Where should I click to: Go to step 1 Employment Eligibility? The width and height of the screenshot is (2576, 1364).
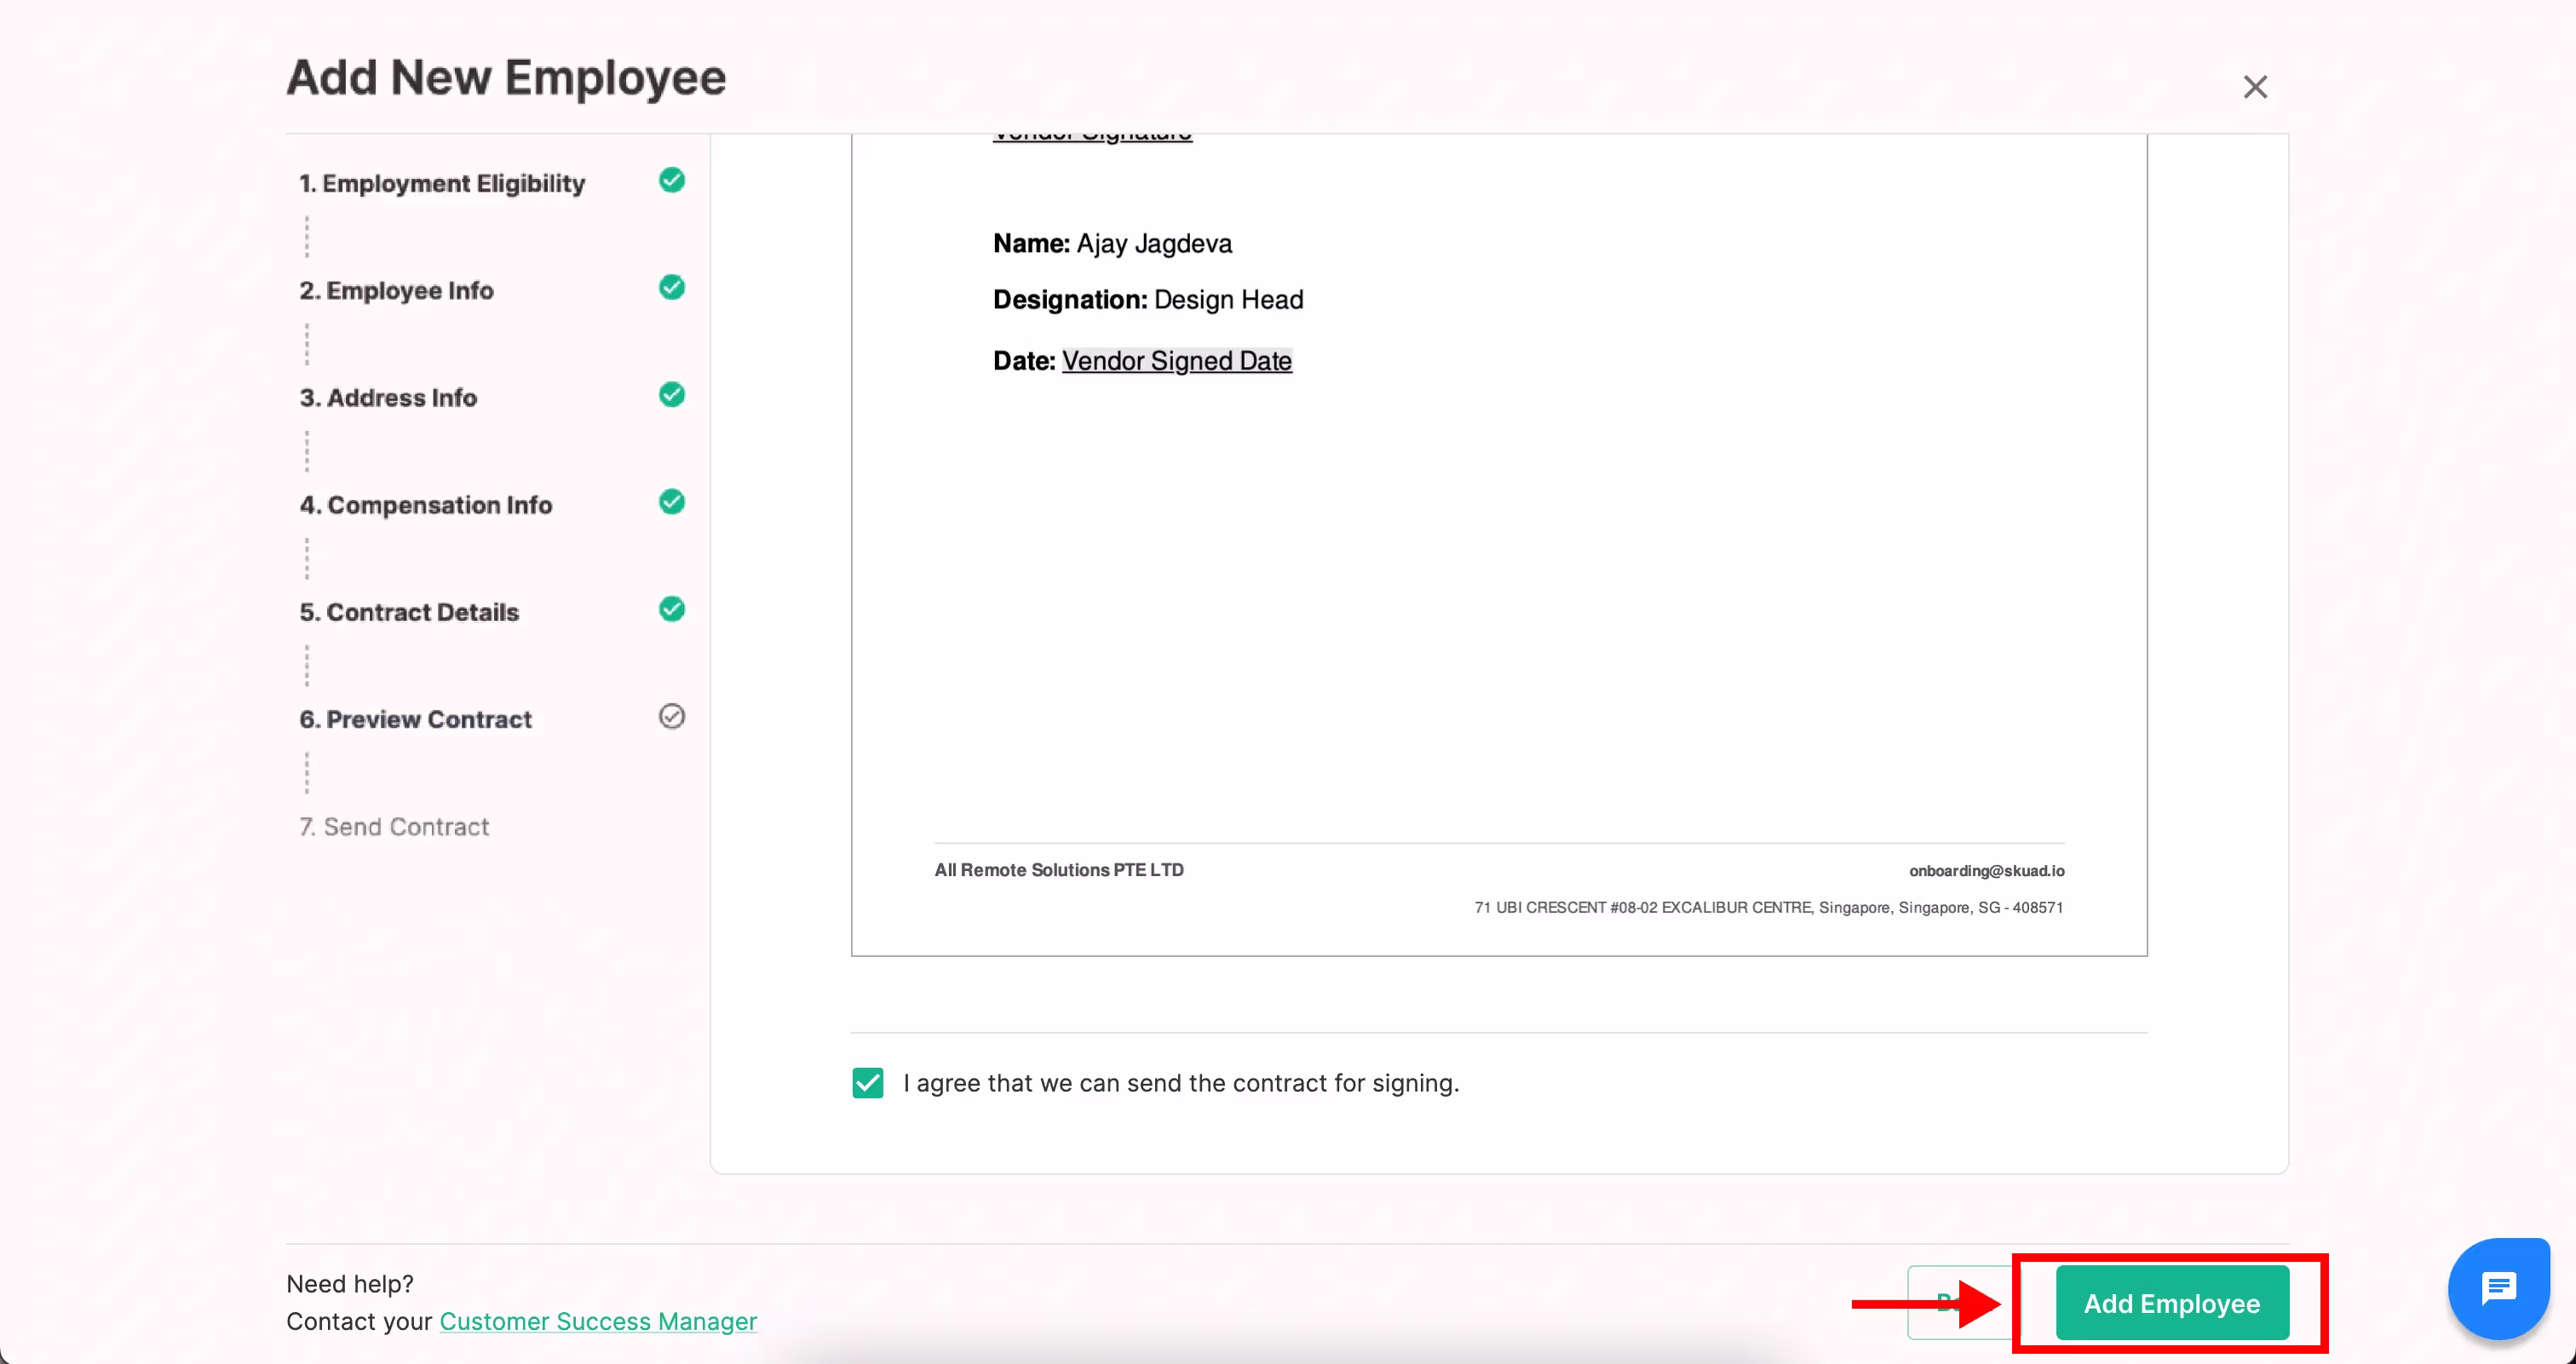point(442,184)
